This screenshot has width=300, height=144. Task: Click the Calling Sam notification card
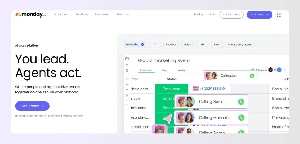point(211,102)
